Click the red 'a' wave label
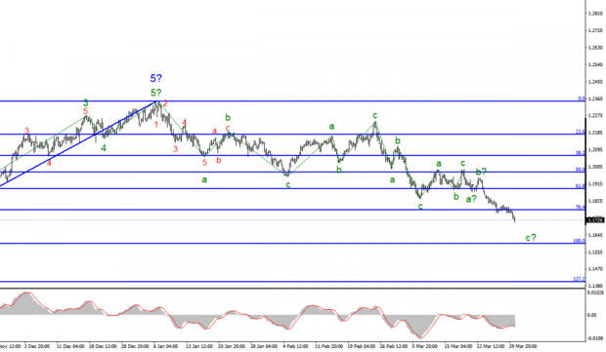Image resolution: width=606 pixels, height=352 pixels. pyautogui.click(x=214, y=131)
